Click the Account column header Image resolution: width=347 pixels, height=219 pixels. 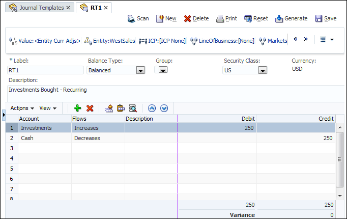[45, 119]
